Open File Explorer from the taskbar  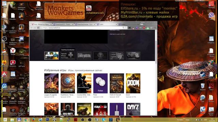tap(12, 120)
